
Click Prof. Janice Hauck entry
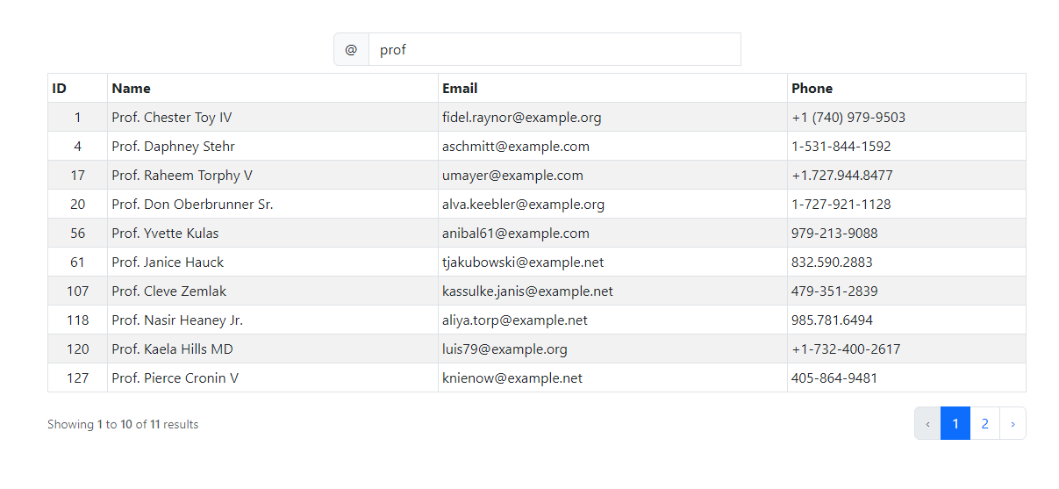pos(168,262)
